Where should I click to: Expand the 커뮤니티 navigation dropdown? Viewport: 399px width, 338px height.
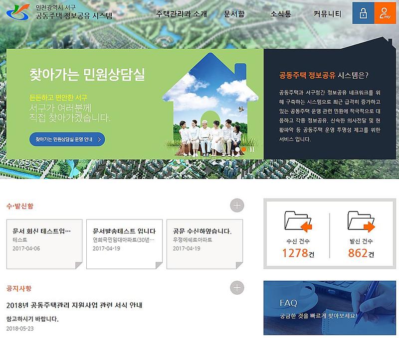pyautogui.click(x=327, y=14)
